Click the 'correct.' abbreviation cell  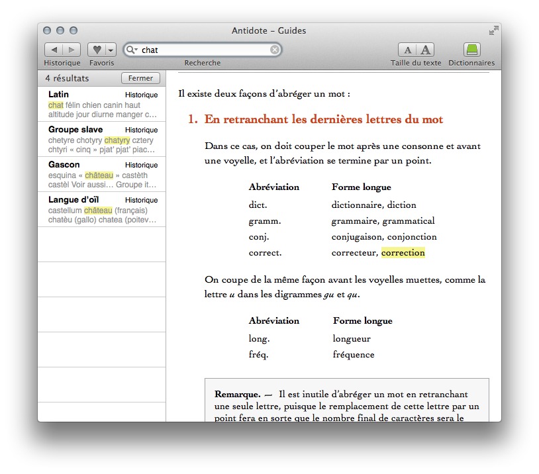point(265,253)
